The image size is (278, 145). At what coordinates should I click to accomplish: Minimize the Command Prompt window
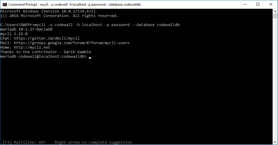245,5
